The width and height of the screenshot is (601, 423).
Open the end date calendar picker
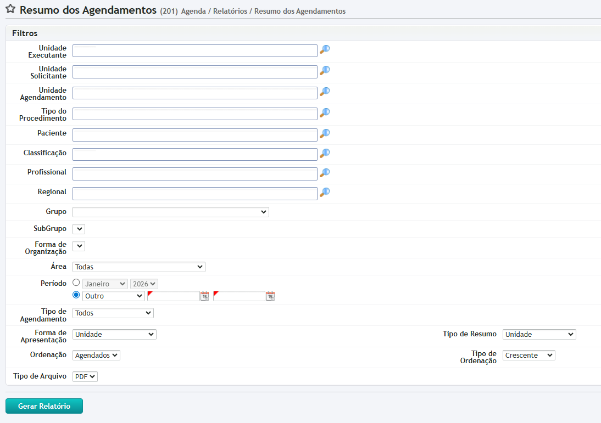[270, 296]
